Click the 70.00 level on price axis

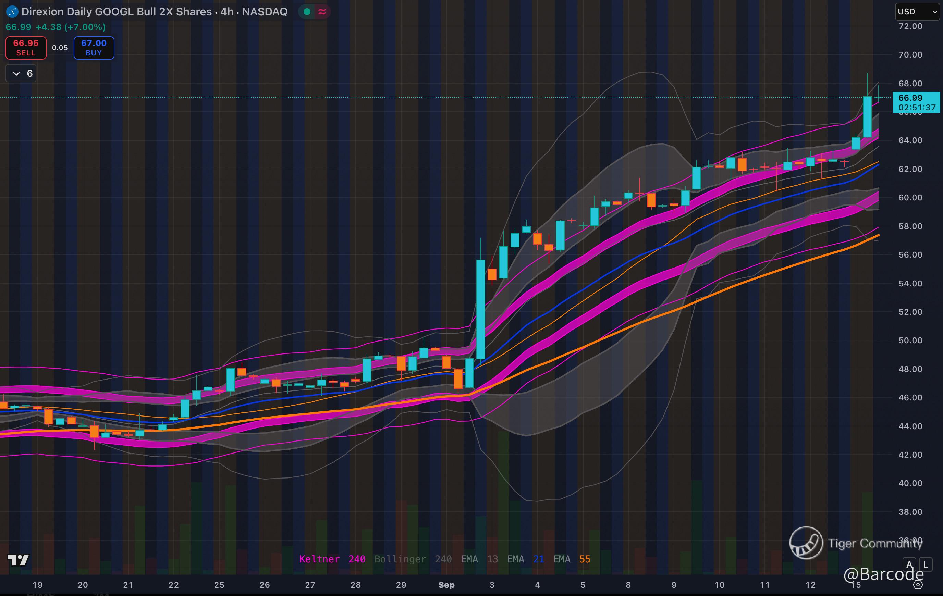[x=910, y=55]
